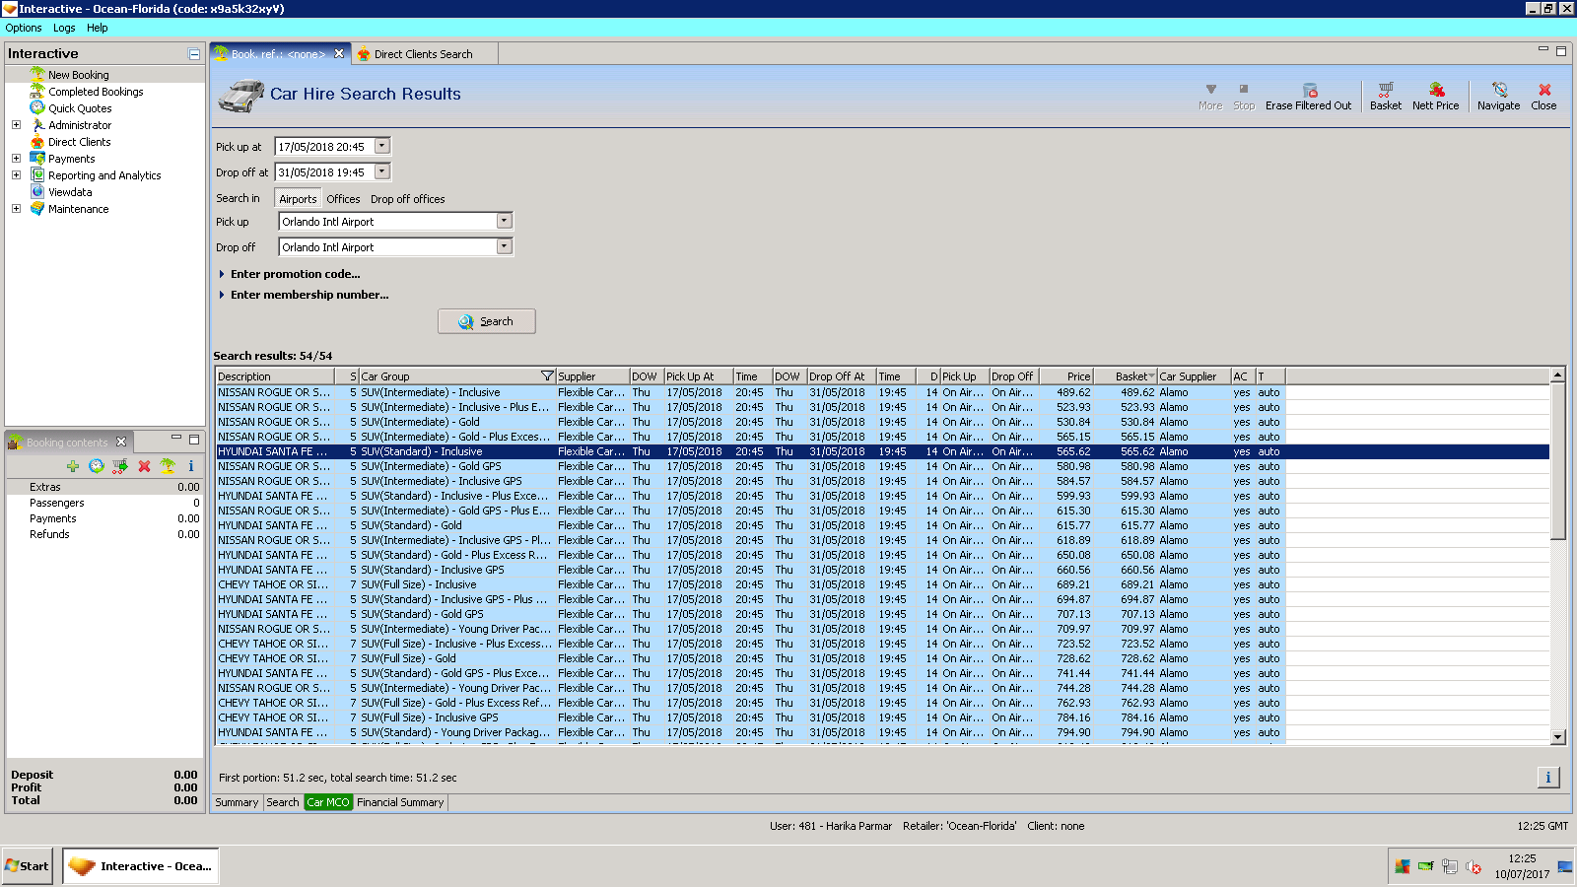Click the Navigate compass icon

1498,90
